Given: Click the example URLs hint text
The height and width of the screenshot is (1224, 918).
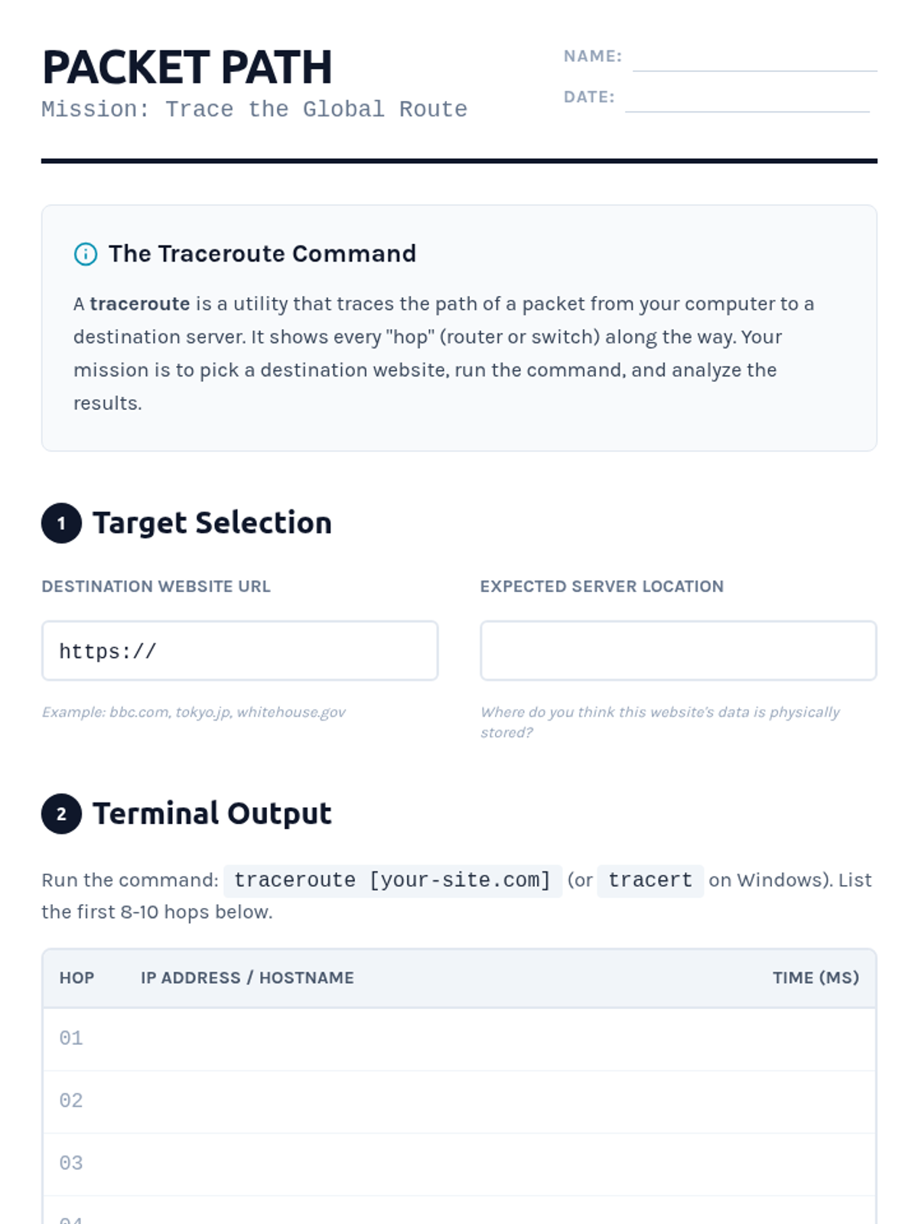Looking at the screenshot, I should tap(194, 712).
